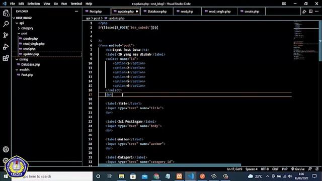This screenshot has width=322, height=181.
Task: Open the Source Control view
Action: click(6, 35)
